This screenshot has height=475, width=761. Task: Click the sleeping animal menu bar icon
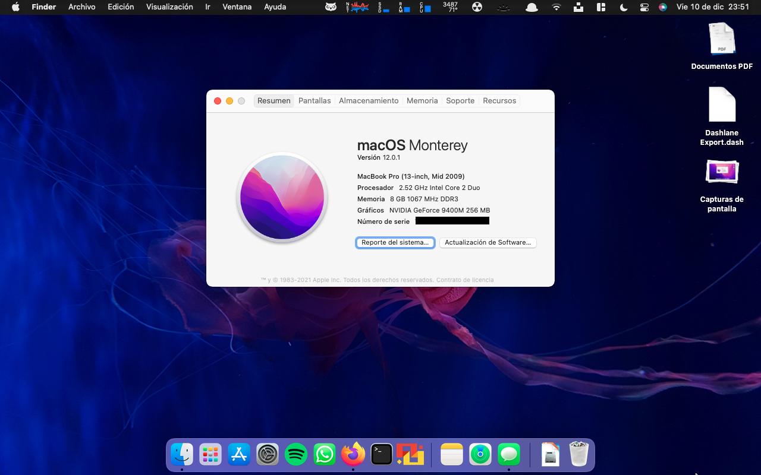click(504, 7)
